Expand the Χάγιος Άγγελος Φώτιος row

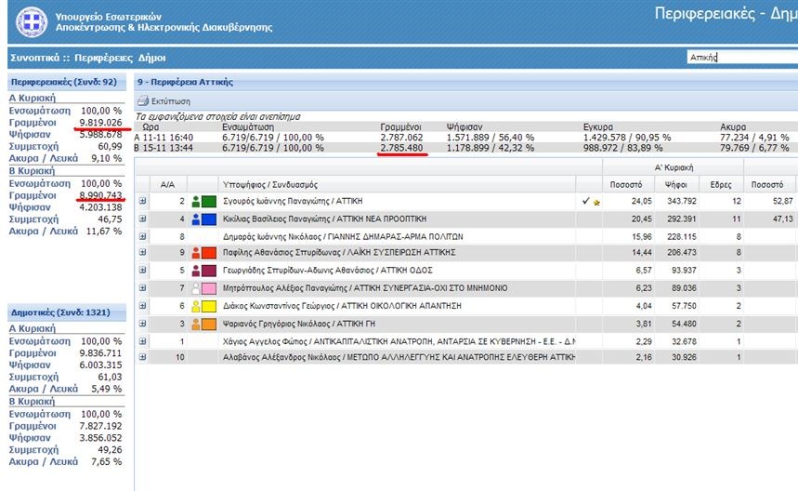coord(143,340)
